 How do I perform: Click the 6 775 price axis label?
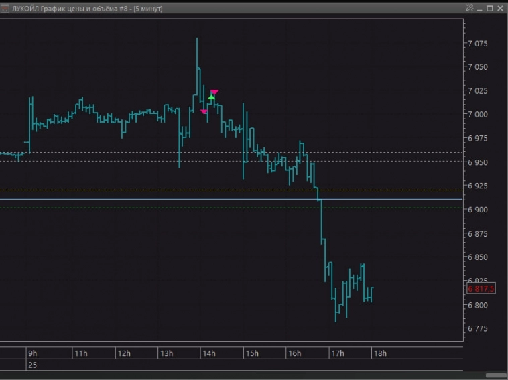point(481,329)
